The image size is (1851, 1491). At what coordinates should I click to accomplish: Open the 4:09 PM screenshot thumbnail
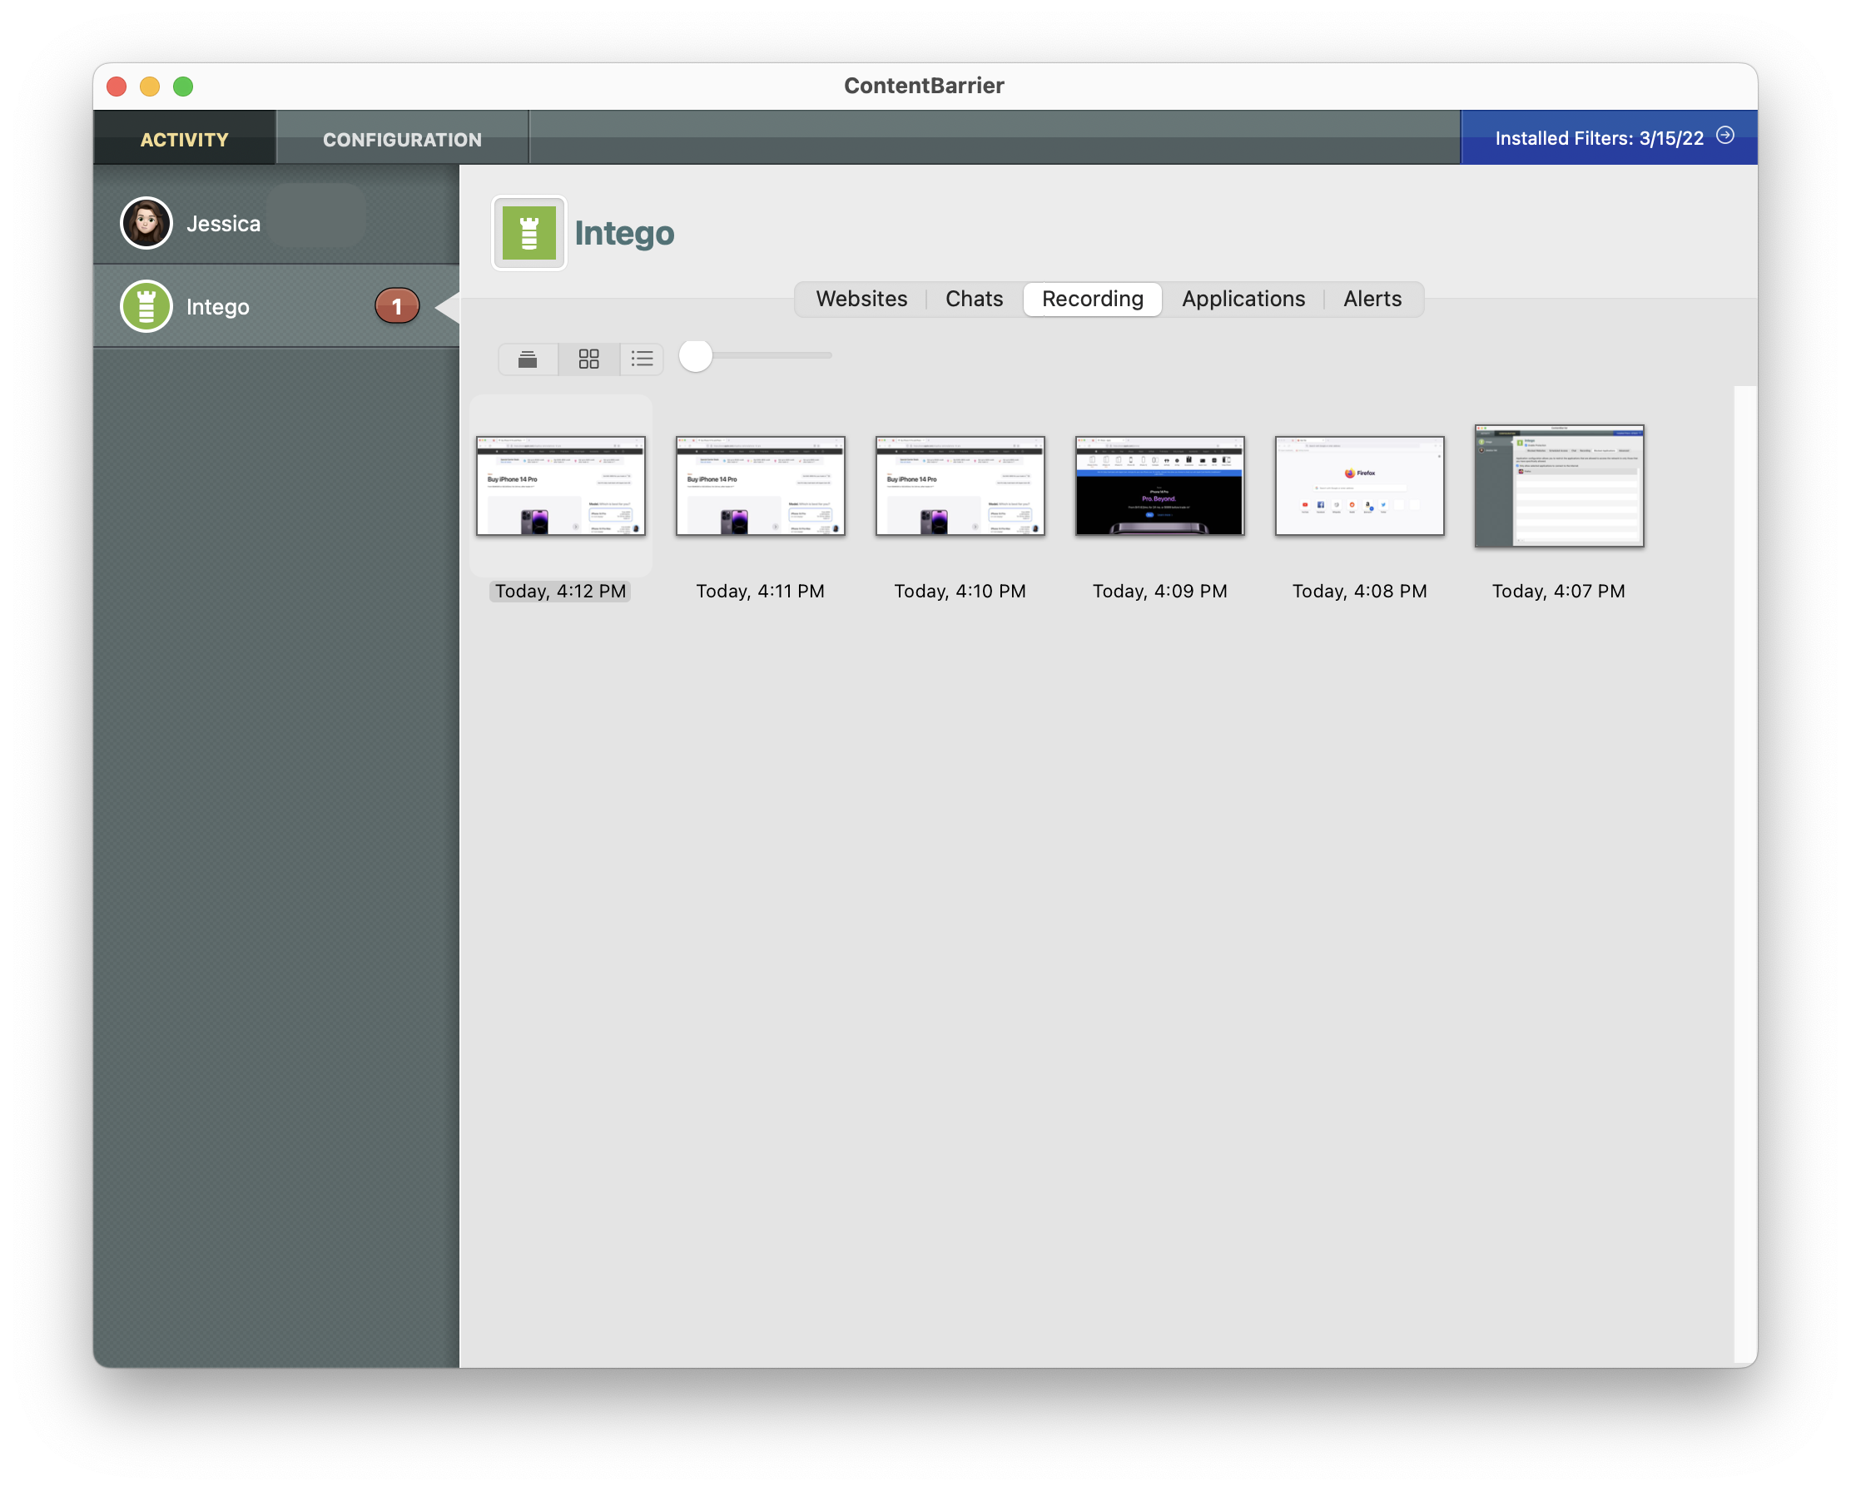[1159, 486]
